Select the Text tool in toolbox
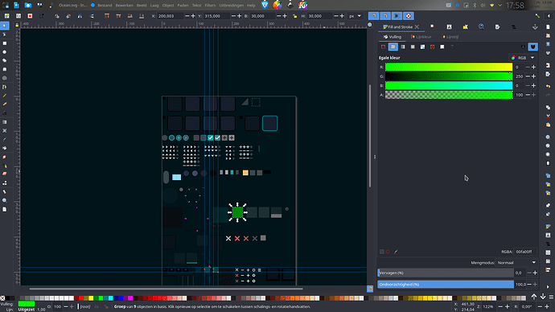This screenshot has width=555, height=312. tap(4, 113)
